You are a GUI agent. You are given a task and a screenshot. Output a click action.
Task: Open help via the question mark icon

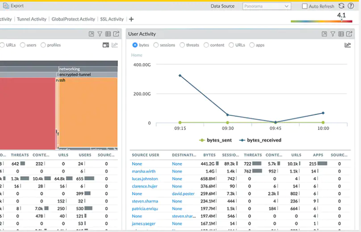coord(351,6)
